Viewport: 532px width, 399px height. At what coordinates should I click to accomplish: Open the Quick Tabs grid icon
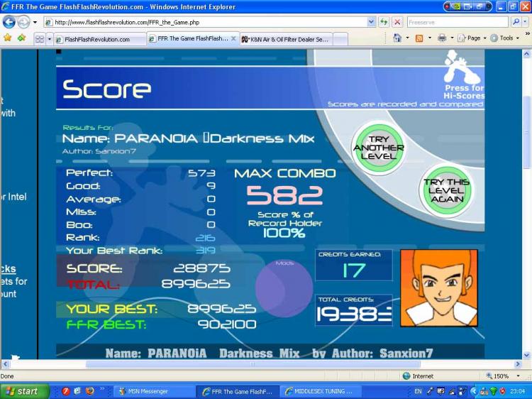coord(40,39)
